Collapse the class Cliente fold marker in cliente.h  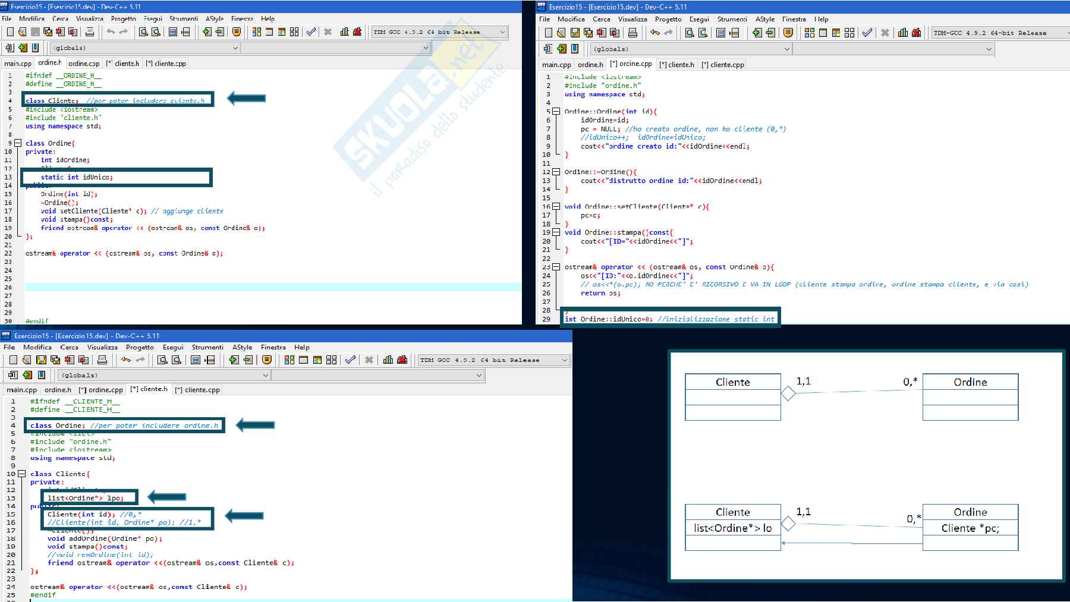click(22, 474)
